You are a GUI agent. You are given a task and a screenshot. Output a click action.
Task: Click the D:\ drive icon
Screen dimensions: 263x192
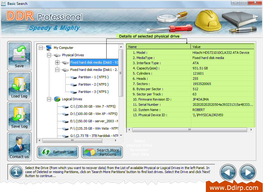coord(65,114)
